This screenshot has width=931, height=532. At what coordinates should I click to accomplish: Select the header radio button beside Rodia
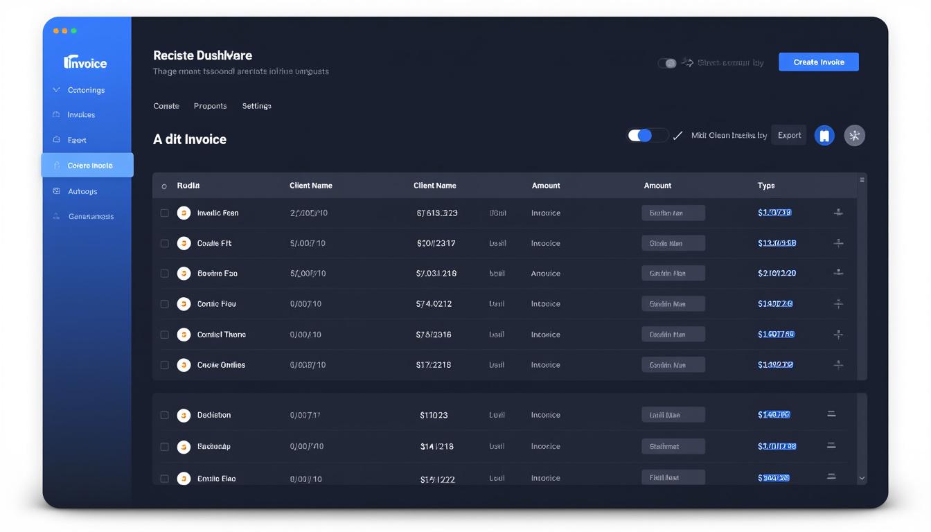click(164, 186)
